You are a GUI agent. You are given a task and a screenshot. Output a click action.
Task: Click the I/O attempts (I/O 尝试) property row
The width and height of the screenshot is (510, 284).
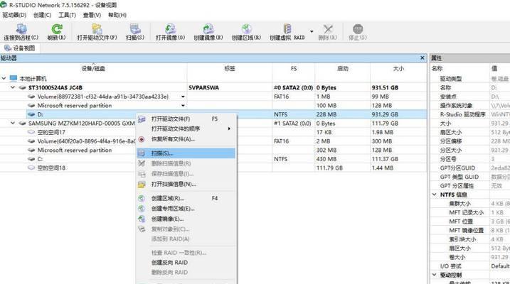click(x=470, y=266)
